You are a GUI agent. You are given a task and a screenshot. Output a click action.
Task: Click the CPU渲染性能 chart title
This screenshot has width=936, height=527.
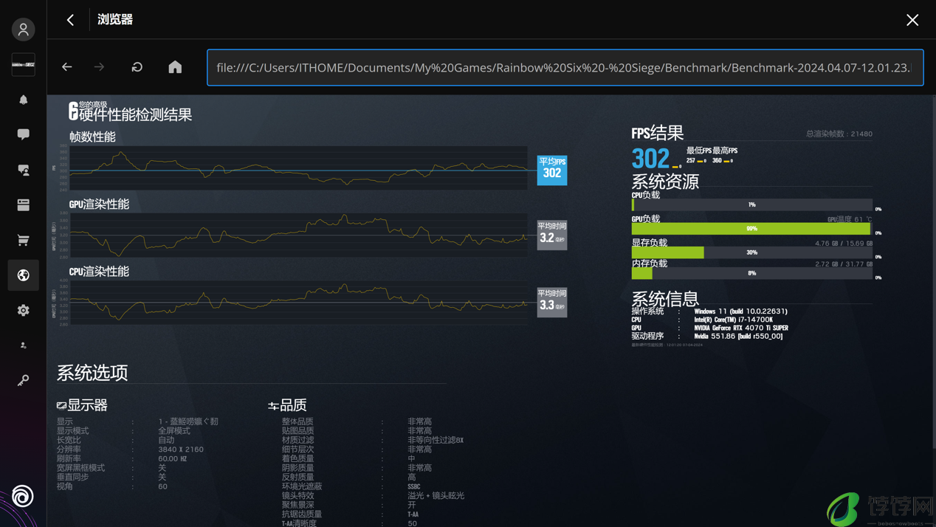point(99,272)
